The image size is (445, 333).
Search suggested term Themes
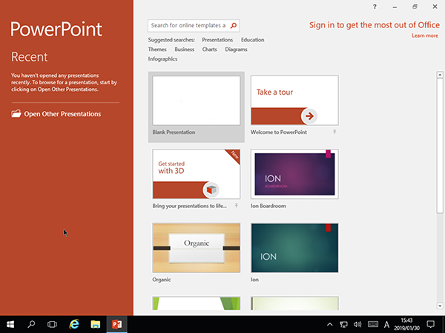click(157, 50)
